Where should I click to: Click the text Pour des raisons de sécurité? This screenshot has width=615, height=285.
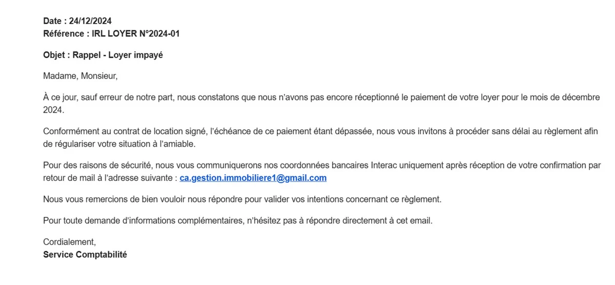(97, 165)
